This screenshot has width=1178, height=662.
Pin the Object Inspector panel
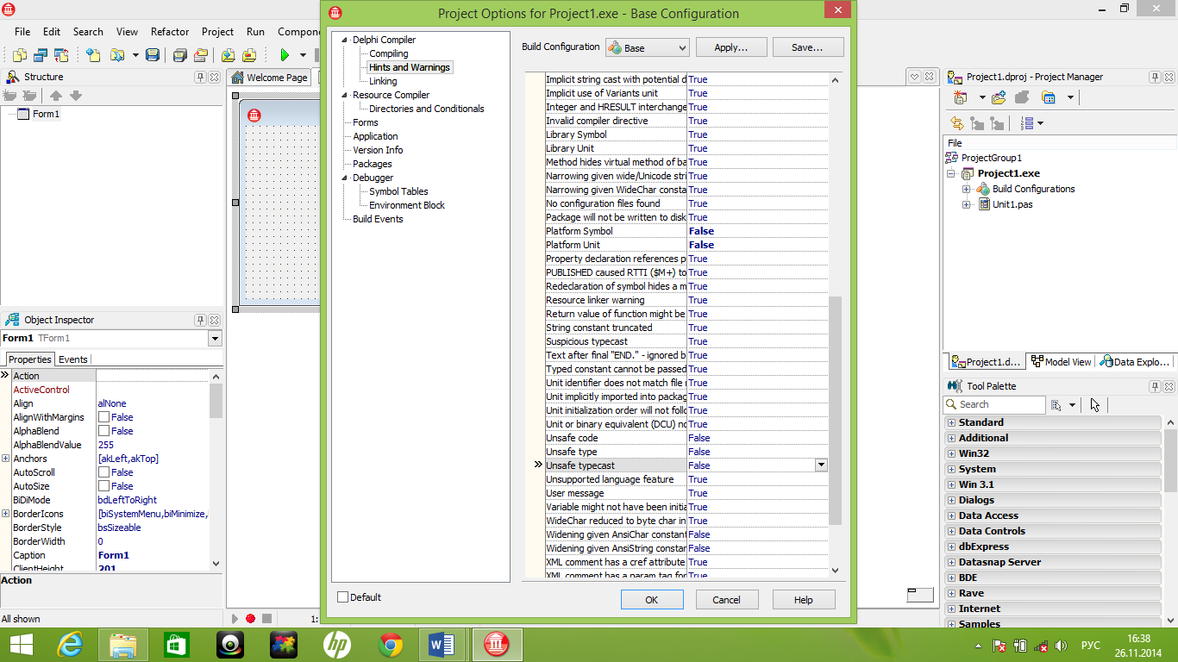pyautogui.click(x=200, y=320)
